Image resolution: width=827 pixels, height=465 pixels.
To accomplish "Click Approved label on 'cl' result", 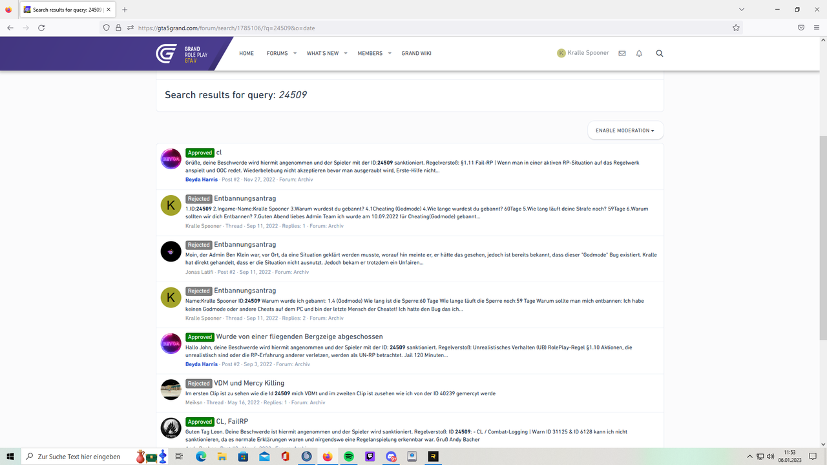I will [200, 153].
